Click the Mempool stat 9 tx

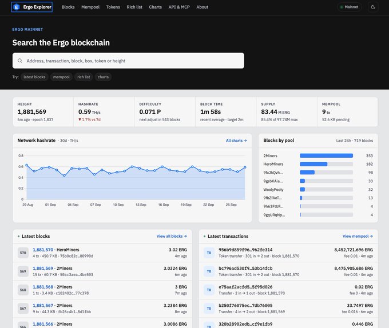click(x=326, y=112)
